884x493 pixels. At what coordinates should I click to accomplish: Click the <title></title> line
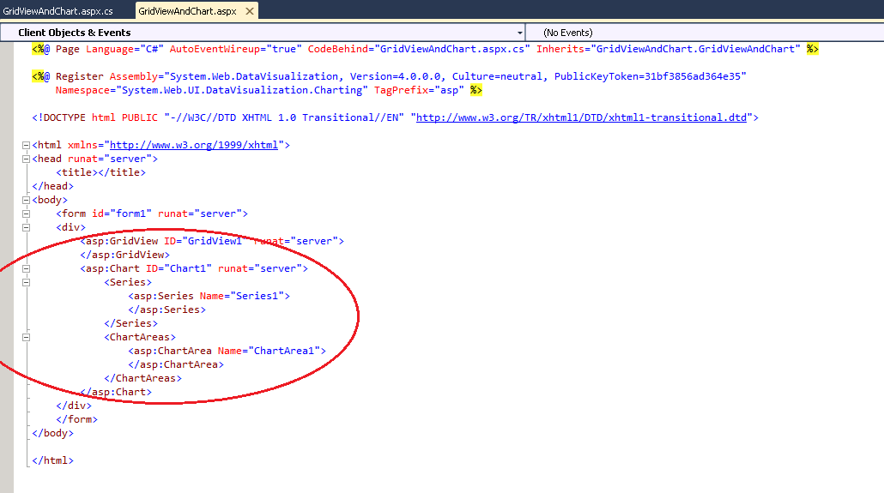pos(101,172)
